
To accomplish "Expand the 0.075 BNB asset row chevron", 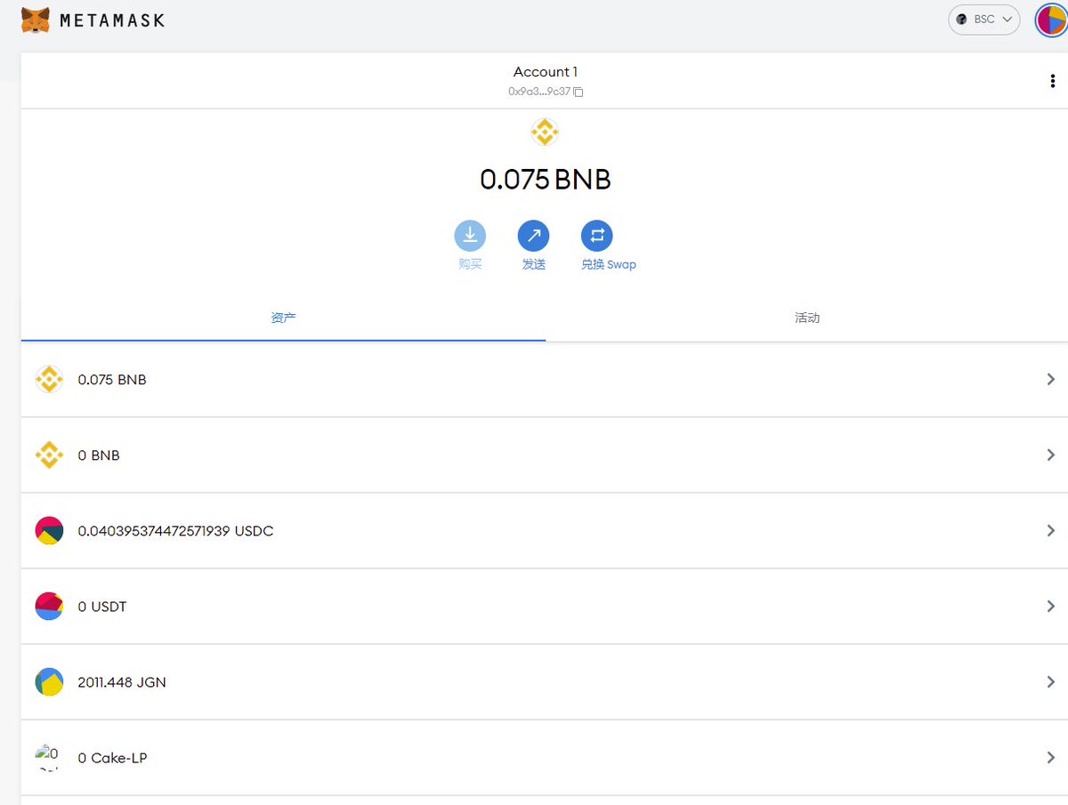I will click(1051, 380).
